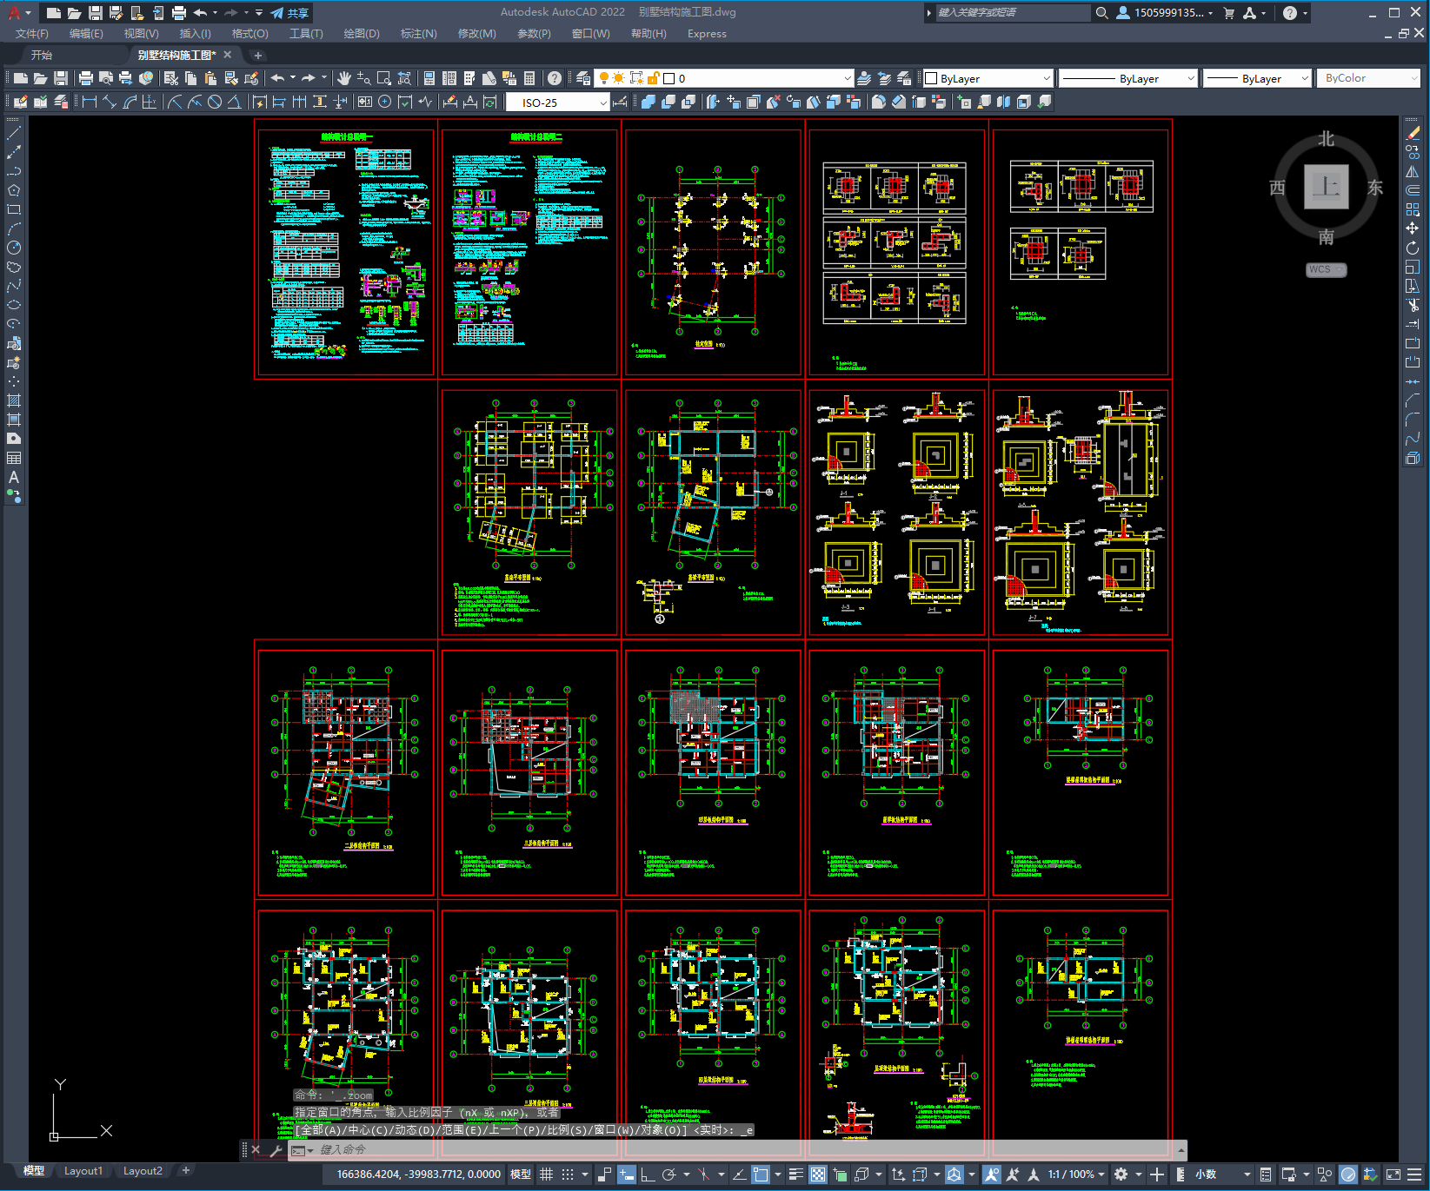Toggle the drawing grid display
The image size is (1430, 1191).
(x=546, y=1174)
